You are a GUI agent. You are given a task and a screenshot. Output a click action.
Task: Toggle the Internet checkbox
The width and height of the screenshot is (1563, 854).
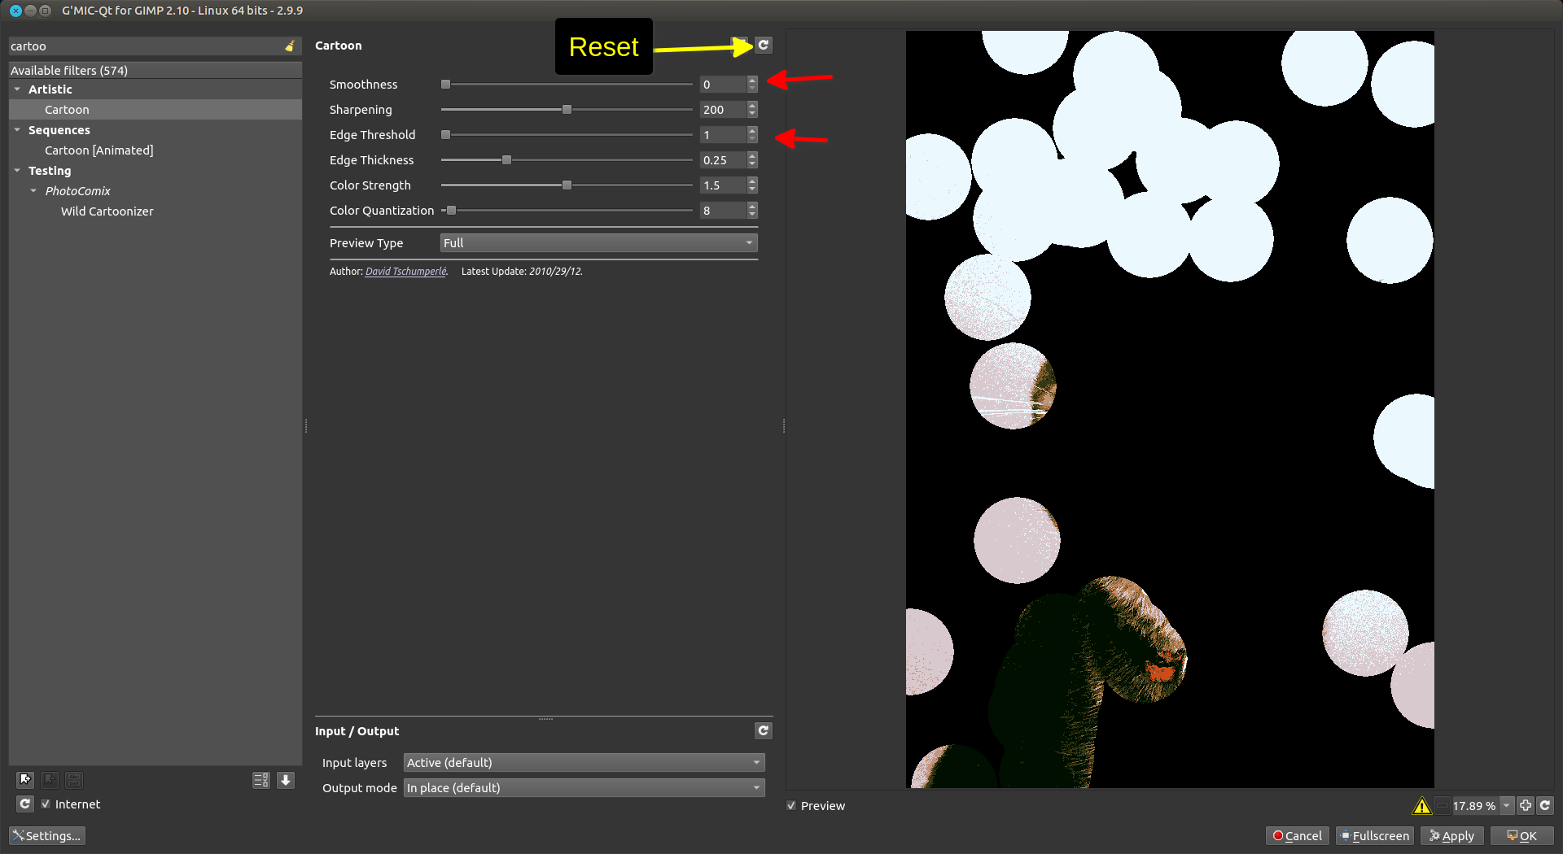tap(46, 804)
